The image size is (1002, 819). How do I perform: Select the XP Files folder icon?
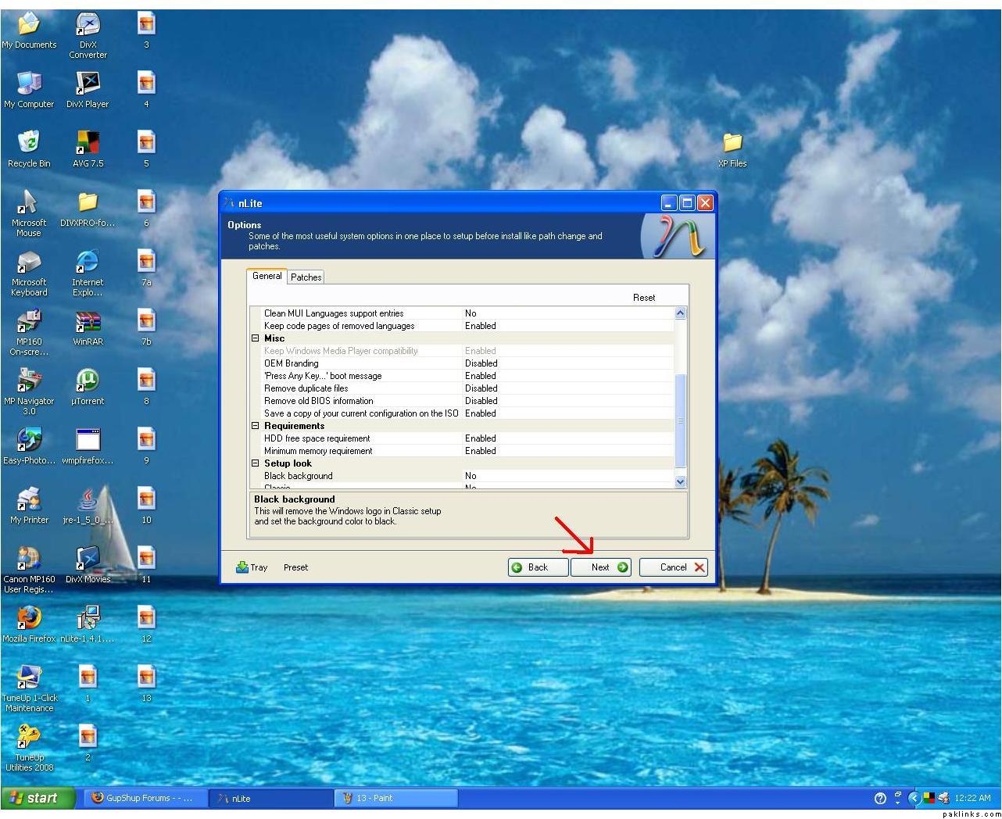(x=732, y=144)
